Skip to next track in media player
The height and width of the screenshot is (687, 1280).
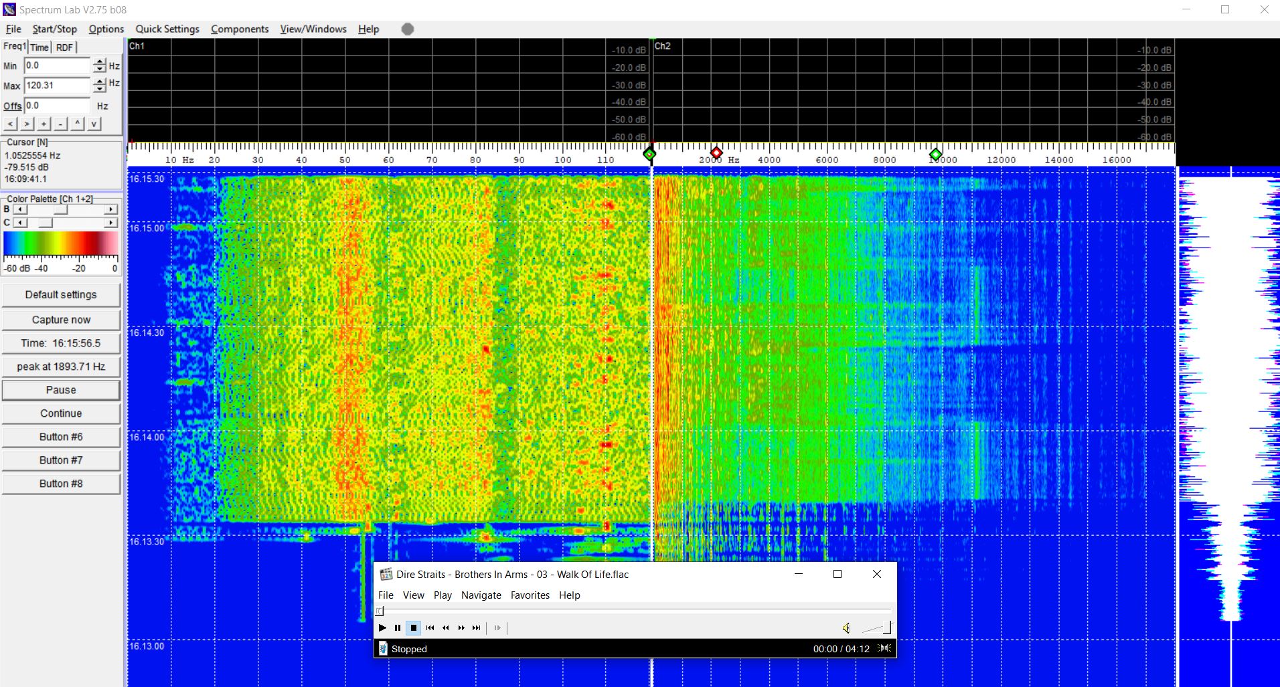[x=476, y=627]
